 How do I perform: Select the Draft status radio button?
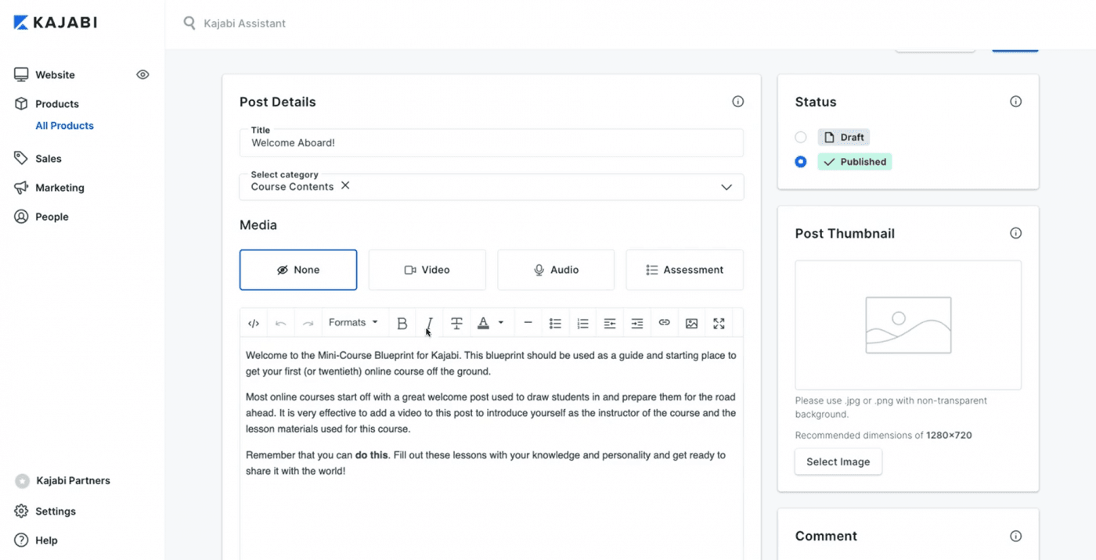(801, 138)
